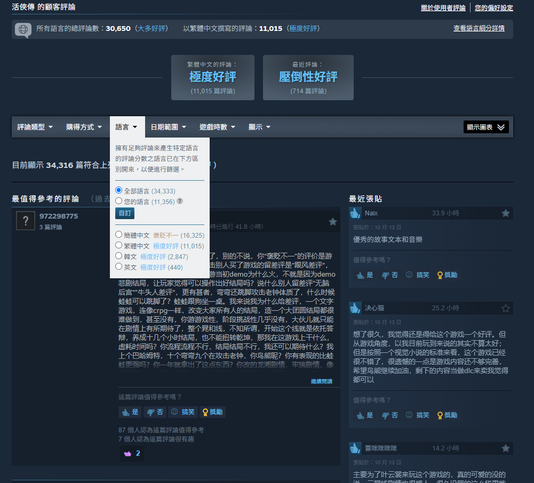Viewport: 534px width, 483px height.
Task: Select the 您的語言 radio button
Action: click(119, 202)
